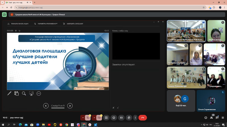
Task: Open more slideshow options ellipsis
Action: [39, 93]
